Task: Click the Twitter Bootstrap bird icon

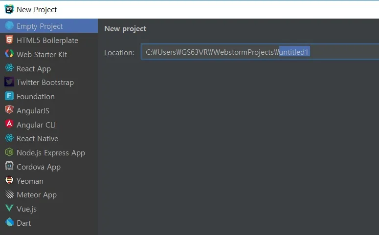Action: [x=9, y=82]
